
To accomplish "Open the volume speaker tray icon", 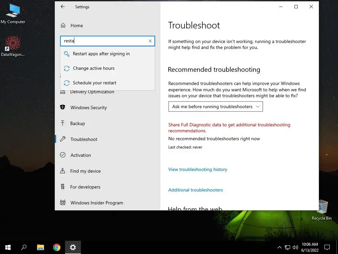I will (x=295, y=247).
